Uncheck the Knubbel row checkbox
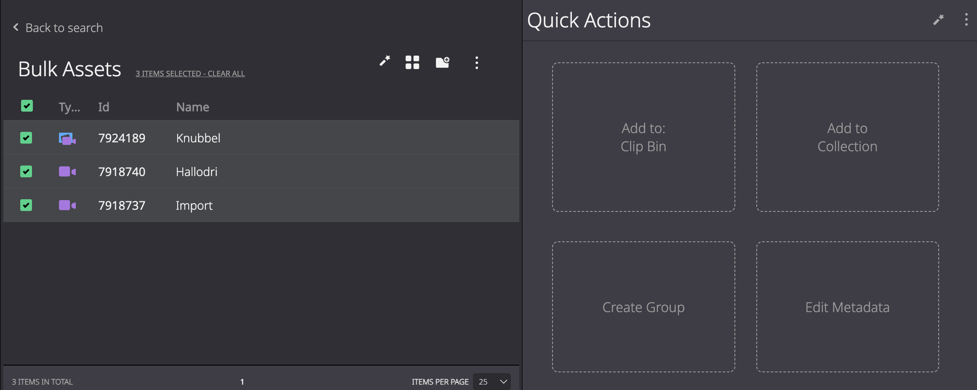977x390 pixels. click(x=26, y=138)
